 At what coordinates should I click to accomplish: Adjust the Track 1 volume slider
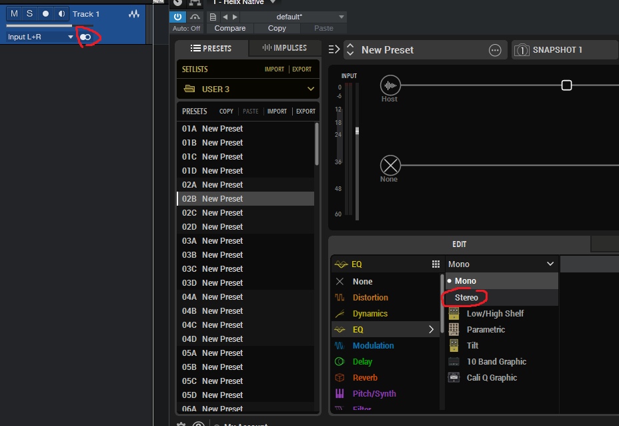(50, 25)
